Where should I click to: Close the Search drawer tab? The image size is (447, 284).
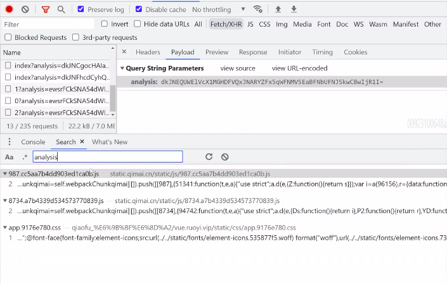pos(82,141)
